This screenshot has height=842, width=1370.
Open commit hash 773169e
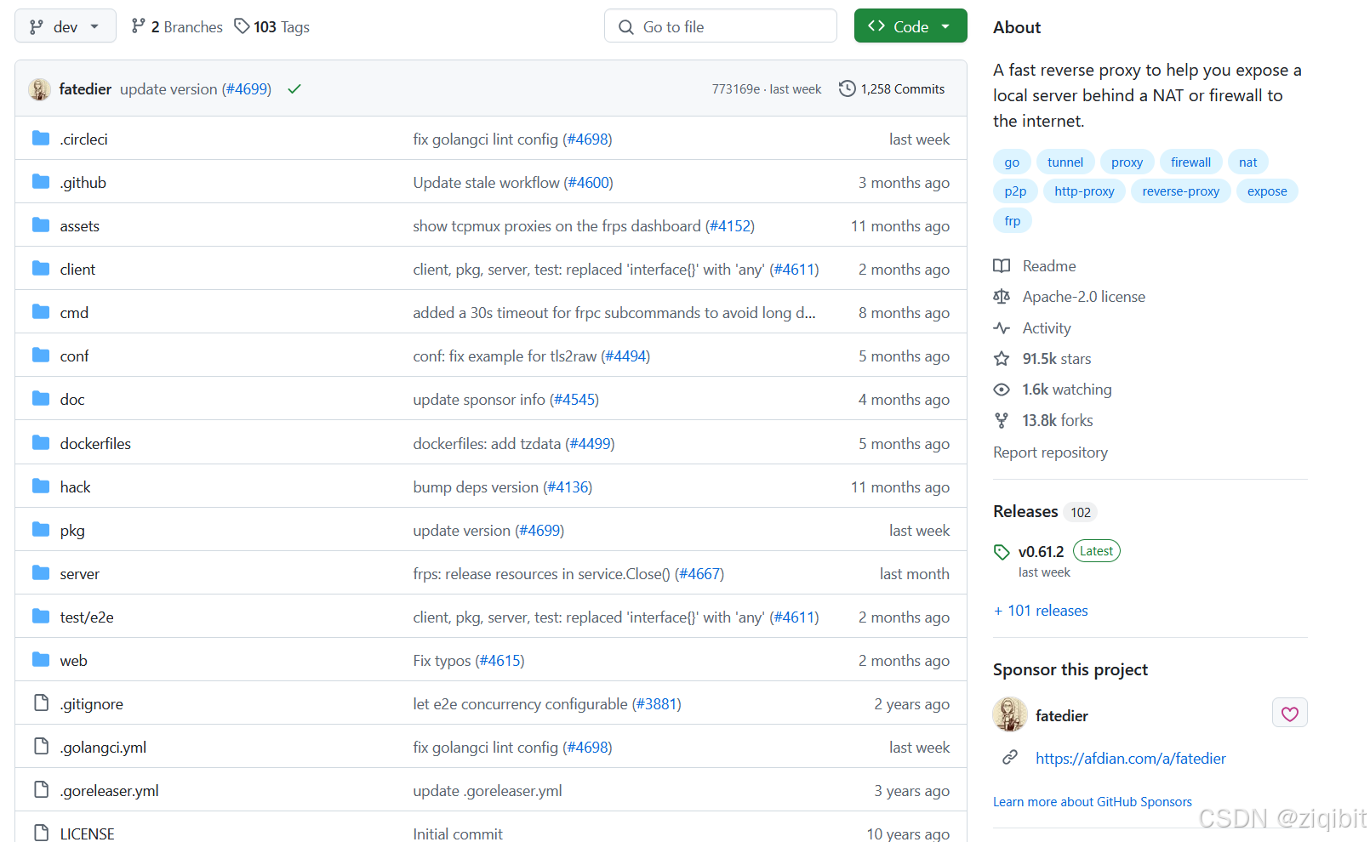tap(735, 89)
